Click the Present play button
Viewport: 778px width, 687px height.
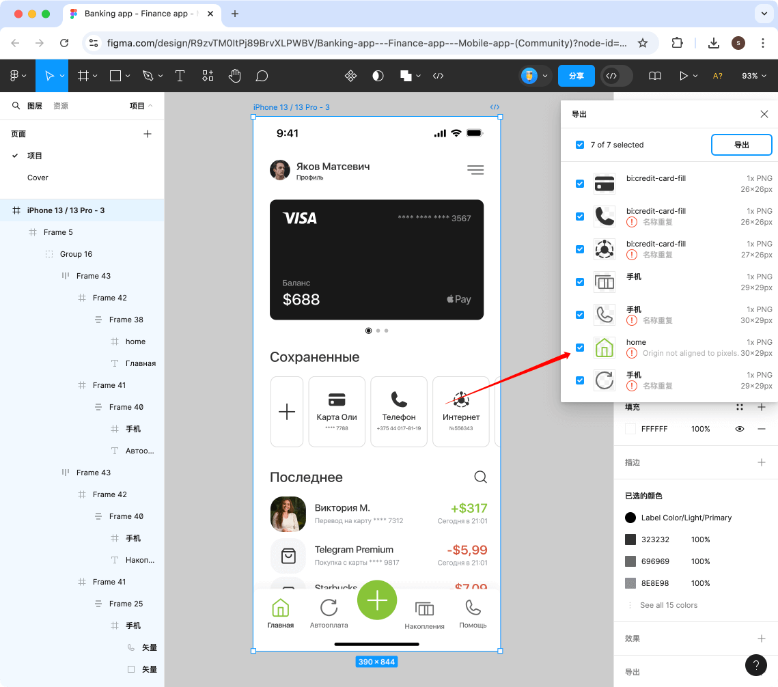coord(683,76)
